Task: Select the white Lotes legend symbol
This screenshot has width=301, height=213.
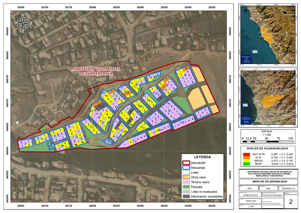Action: (186, 173)
